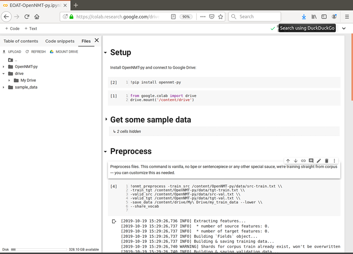Bookmark this page with the star icon
The width and height of the screenshot is (353, 254).
click(221, 17)
